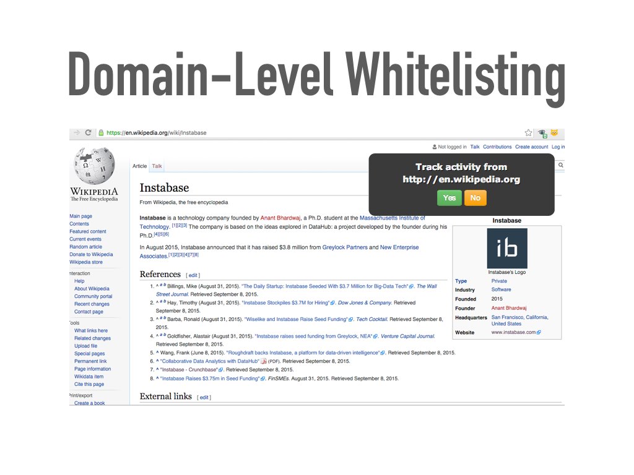634x475 pixels.
Task: Click the green padlock security icon
Action: [x=101, y=132]
